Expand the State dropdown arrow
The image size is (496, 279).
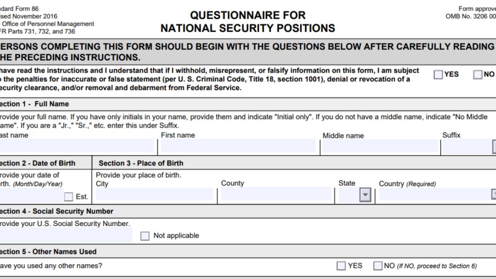366,195
